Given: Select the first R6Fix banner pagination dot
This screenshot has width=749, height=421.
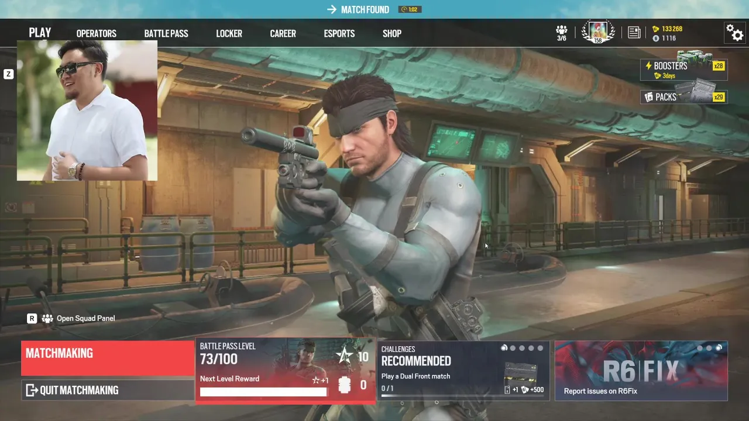Looking at the screenshot, I should point(700,348).
